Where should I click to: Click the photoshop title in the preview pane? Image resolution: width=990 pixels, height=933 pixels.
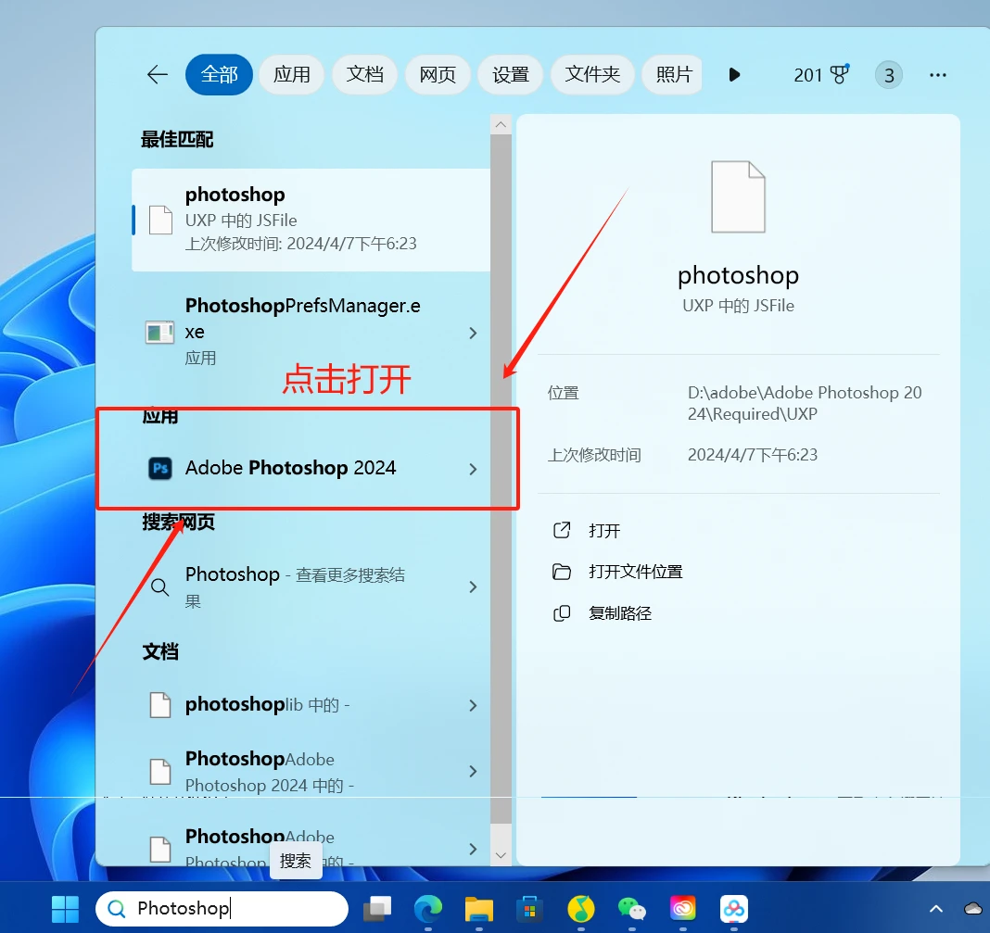point(738,275)
